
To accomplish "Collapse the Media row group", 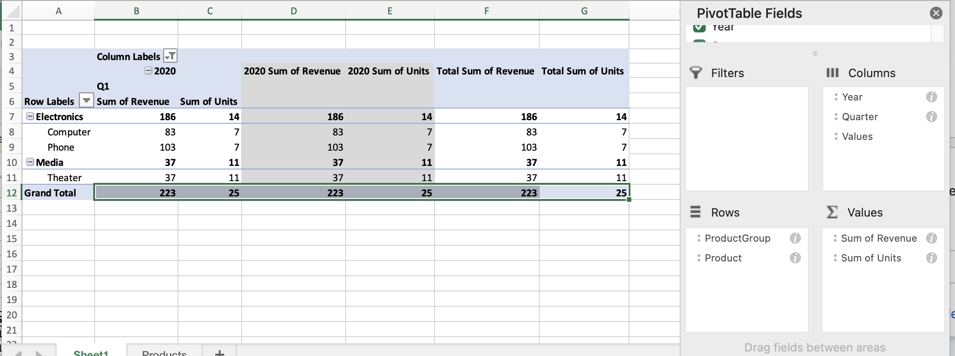I will tap(30, 162).
